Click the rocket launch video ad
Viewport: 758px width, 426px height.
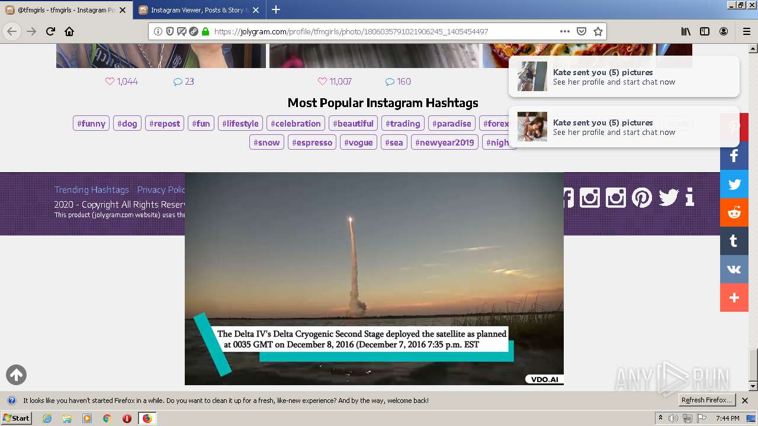pos(374,279)
